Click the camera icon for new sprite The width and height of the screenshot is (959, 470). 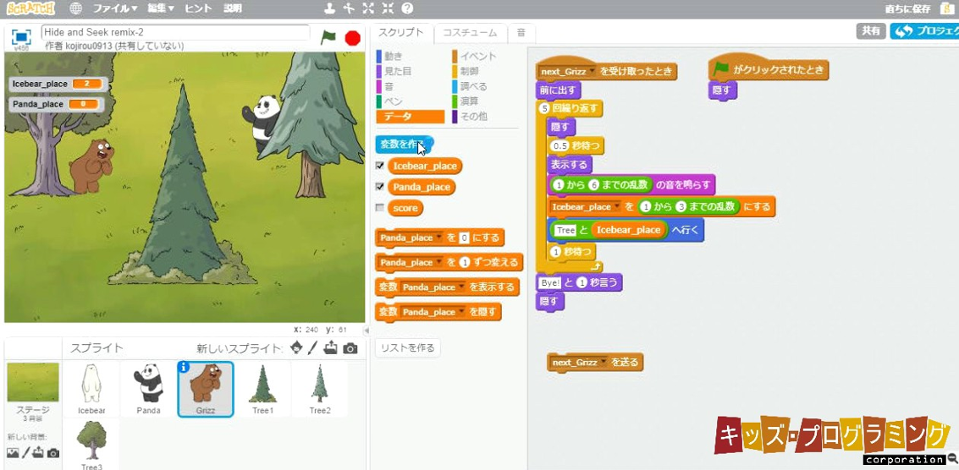pos(350,348)
